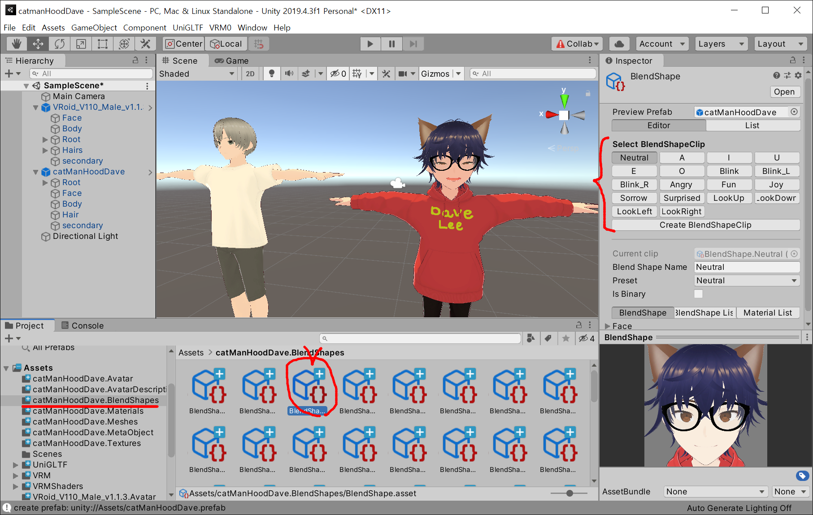This screenshot has height=515, width=813.
Task: Toggle scene lighting bulb icon
Action: [271, 74]
